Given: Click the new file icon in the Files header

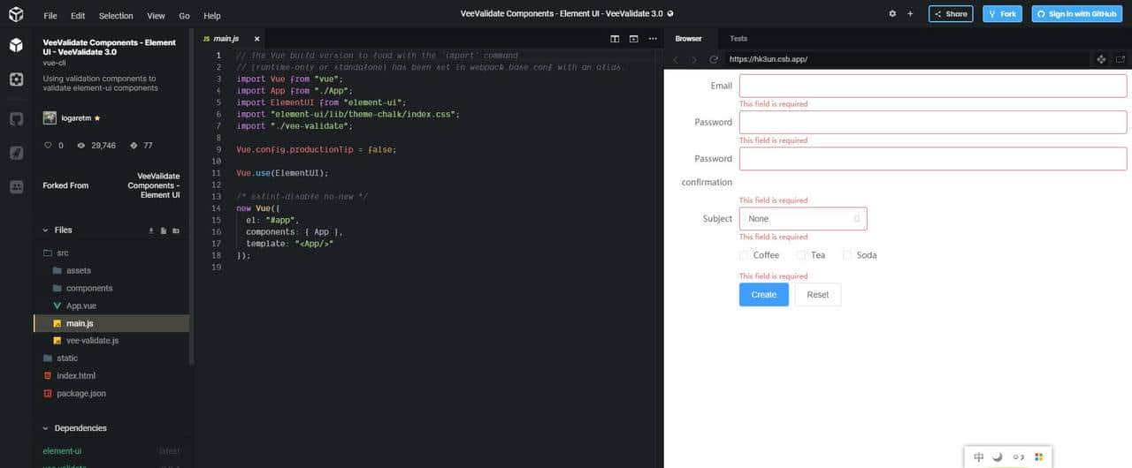Looking at the screenshot, I should tap(164, 230).
